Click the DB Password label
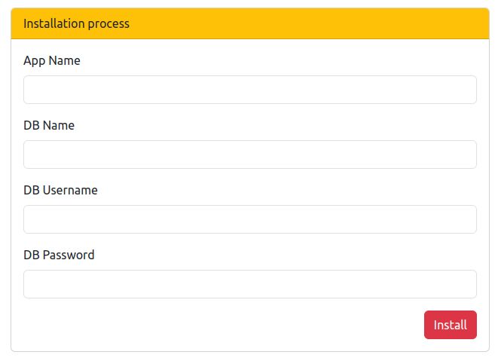This screenshot has width=501, height=358. point(59,255)
